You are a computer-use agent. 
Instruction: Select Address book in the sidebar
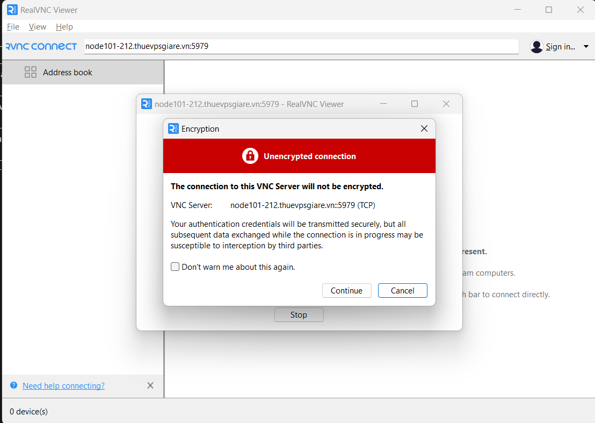coord(83,72)
